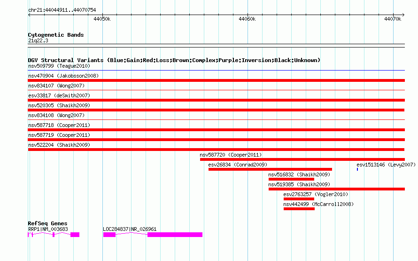Select the 21q22.3 band label
This screenshot has height=261, width=418.
38,40
